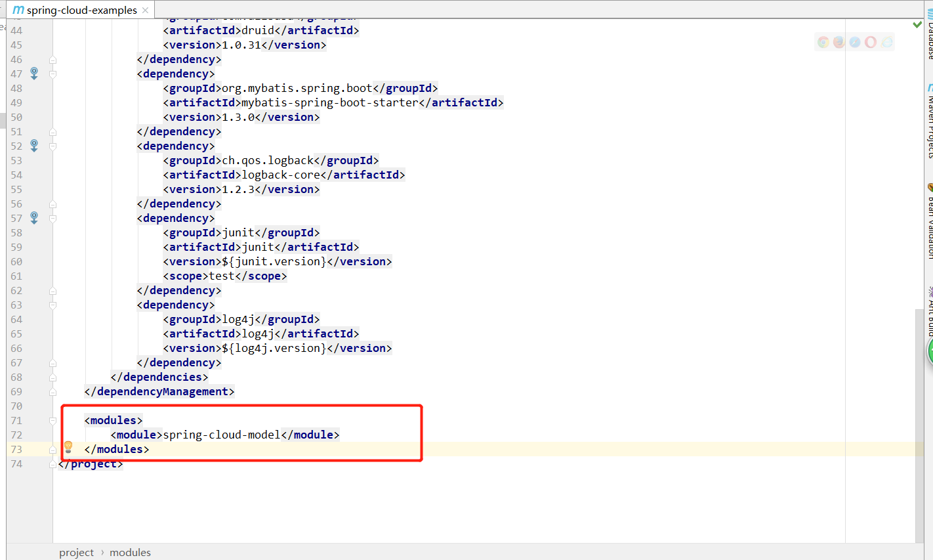Collapse the dependency block starting at line 57

(x=52, y=219)
